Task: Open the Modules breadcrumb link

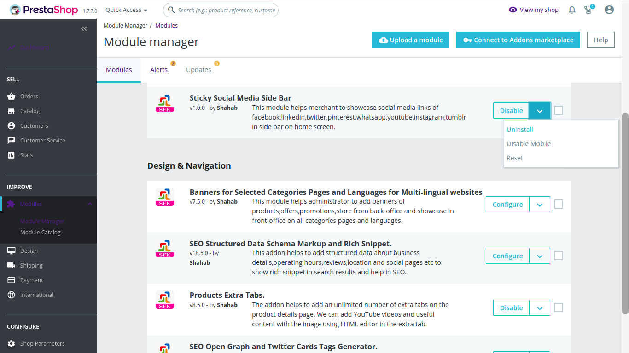Action: click(x=167, y=26)
